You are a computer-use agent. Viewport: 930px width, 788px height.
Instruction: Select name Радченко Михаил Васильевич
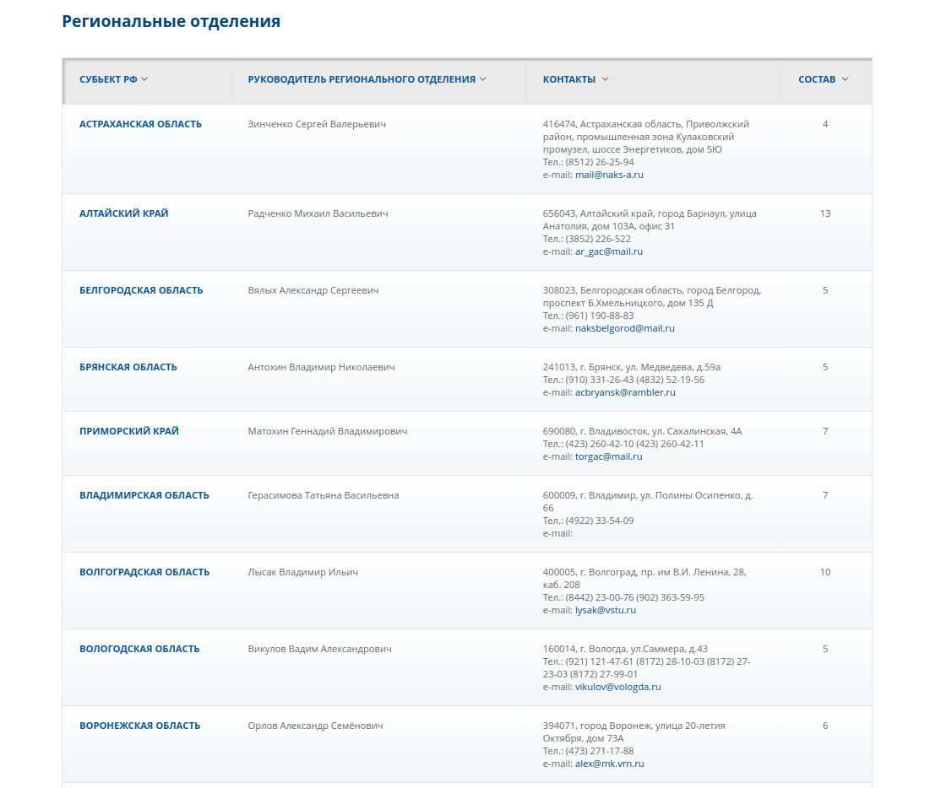318,213
